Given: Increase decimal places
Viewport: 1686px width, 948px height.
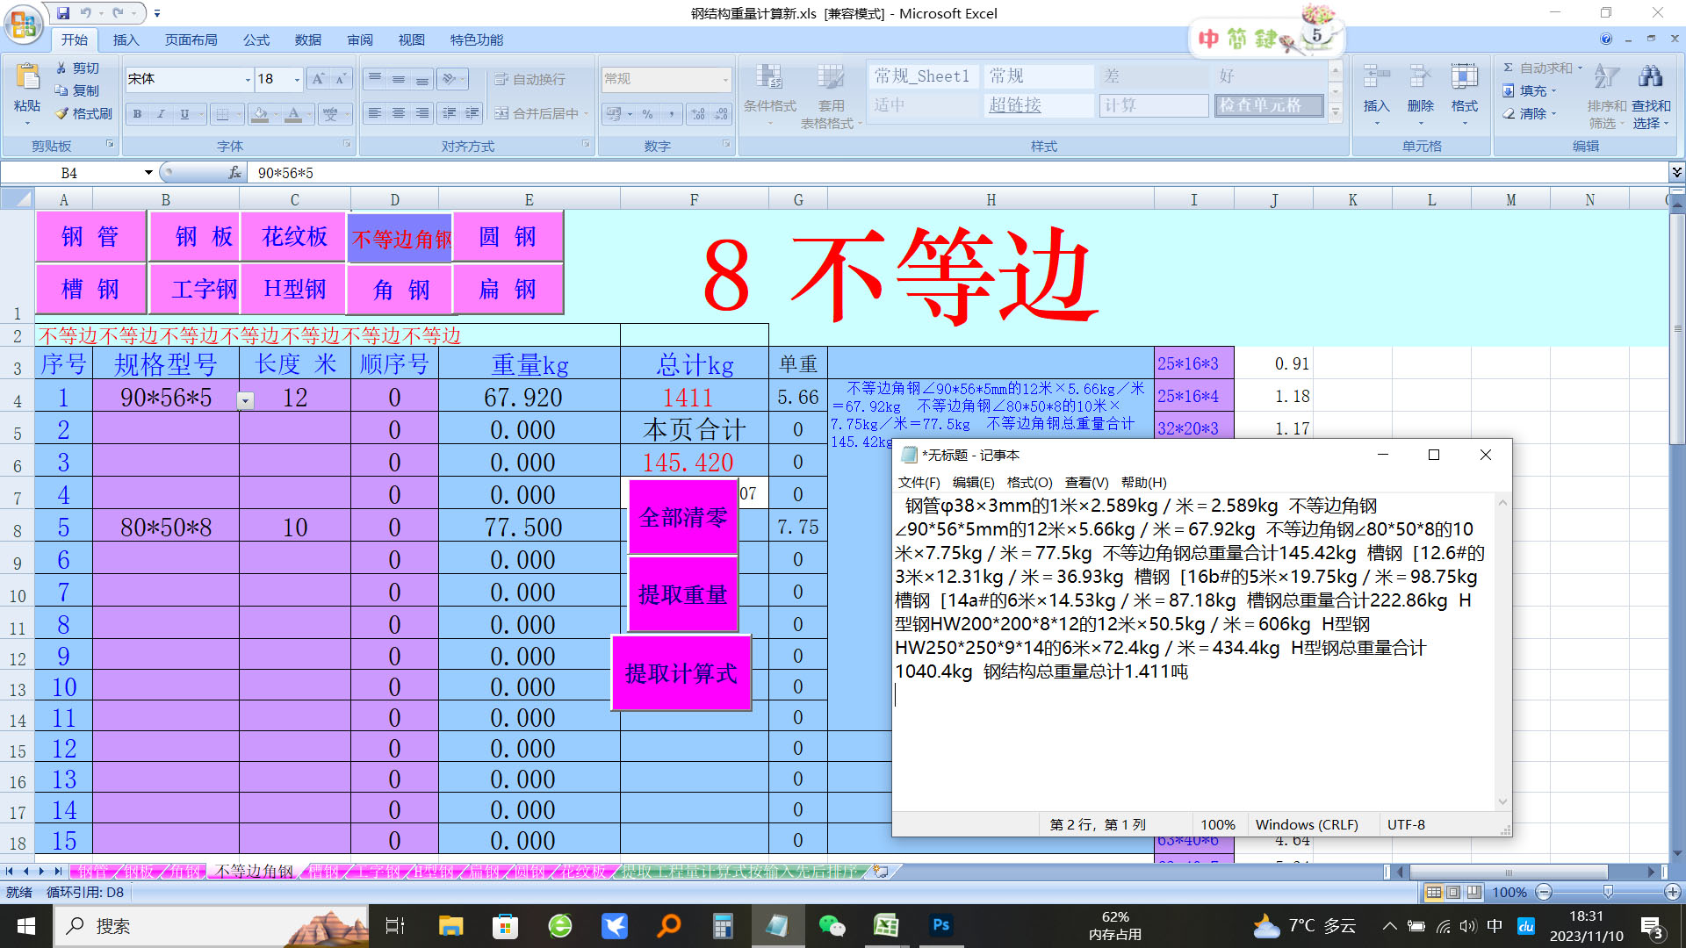Looking at the screenshot, I should click(x=698, y=114).
